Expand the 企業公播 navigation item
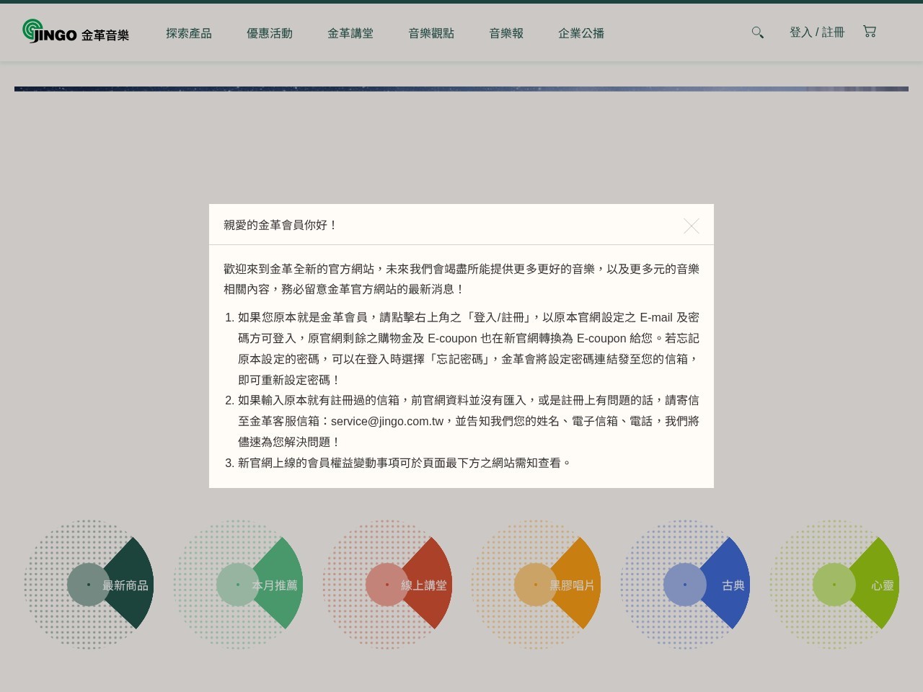This screenshot has height=692, width=923. 581,33
